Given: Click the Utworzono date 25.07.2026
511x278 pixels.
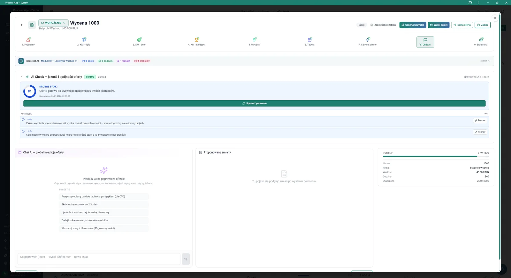Looking at the screenshot, I should (483, 181).
